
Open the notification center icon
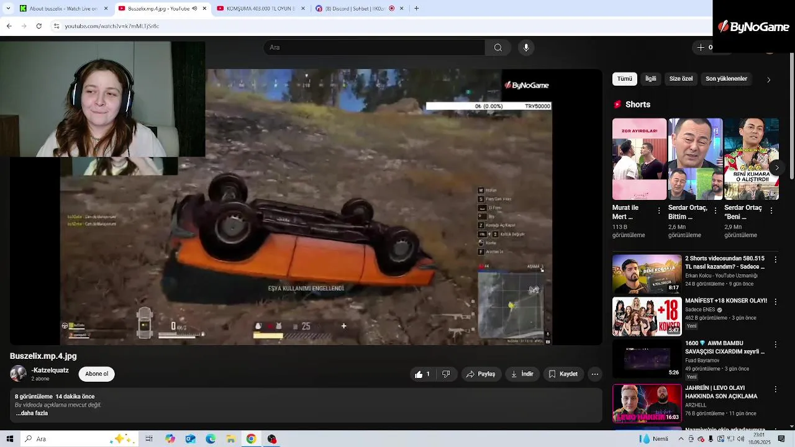[781, 439]
